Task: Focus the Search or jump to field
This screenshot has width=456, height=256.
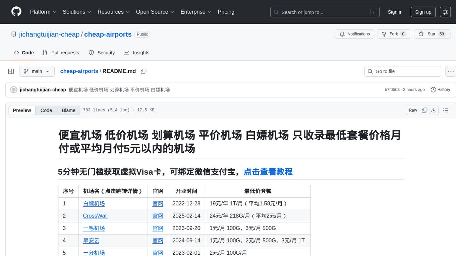Action: pyautogui.click(x=324, y=12)
